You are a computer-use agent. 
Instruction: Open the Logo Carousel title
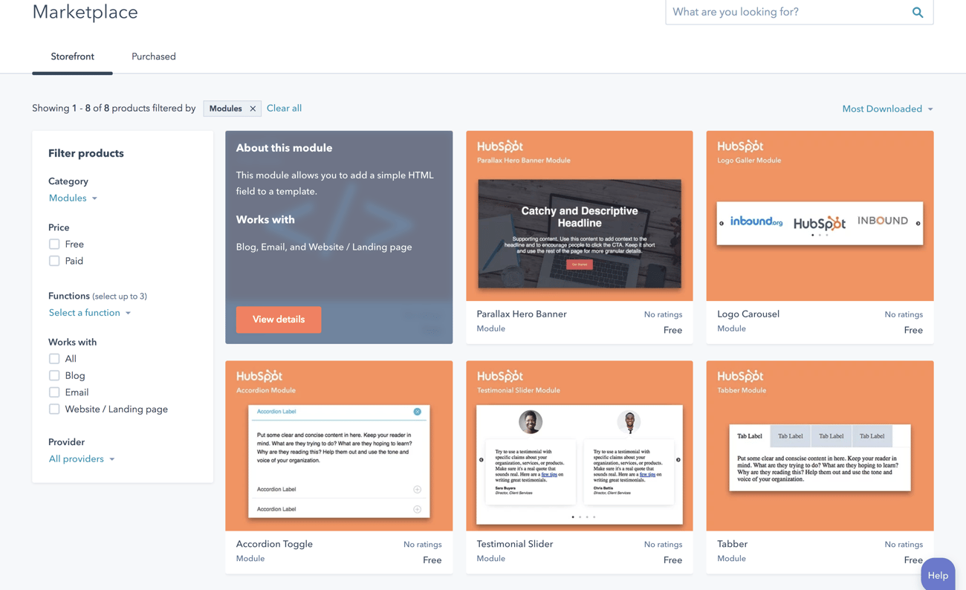tap(748, 314)
